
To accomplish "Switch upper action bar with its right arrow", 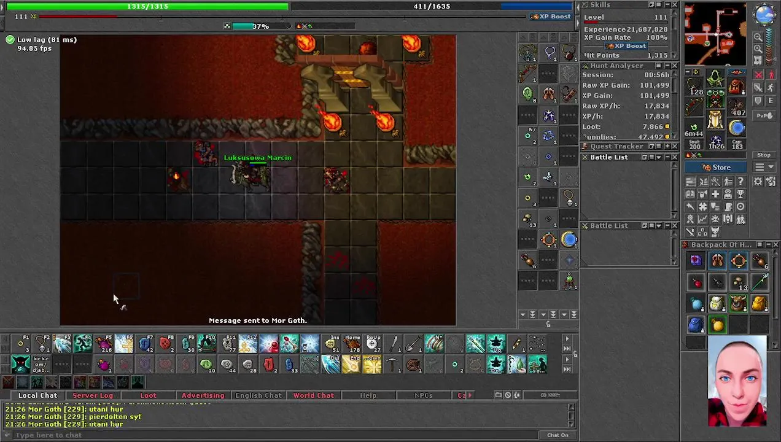I will [x=567, y=338].
